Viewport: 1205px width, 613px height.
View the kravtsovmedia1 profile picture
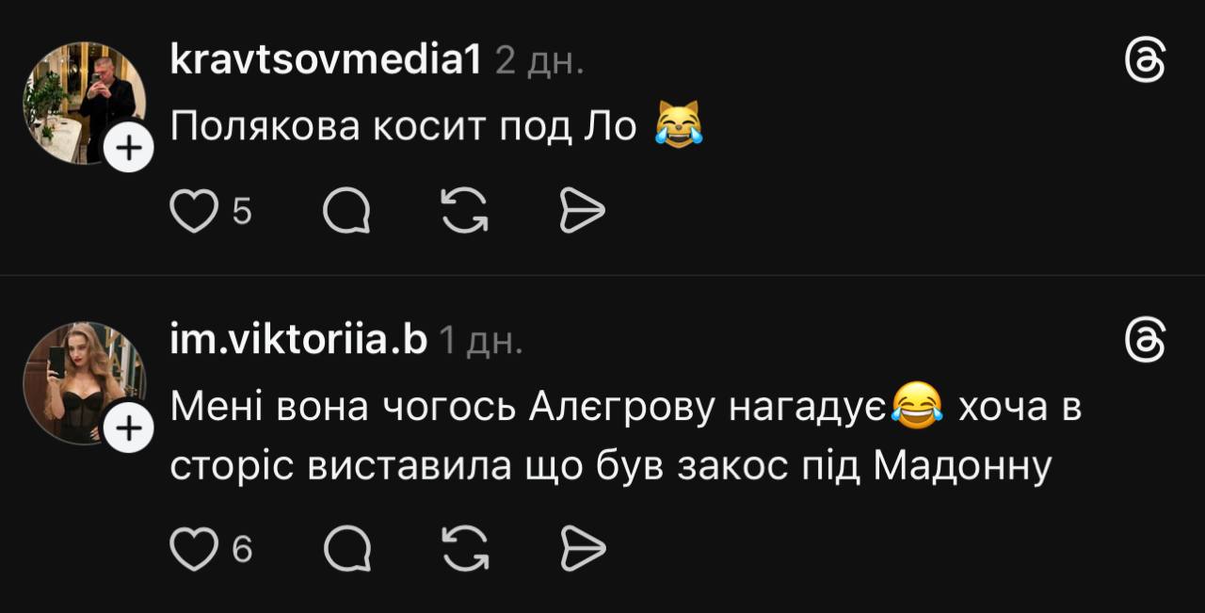(83, 102)
